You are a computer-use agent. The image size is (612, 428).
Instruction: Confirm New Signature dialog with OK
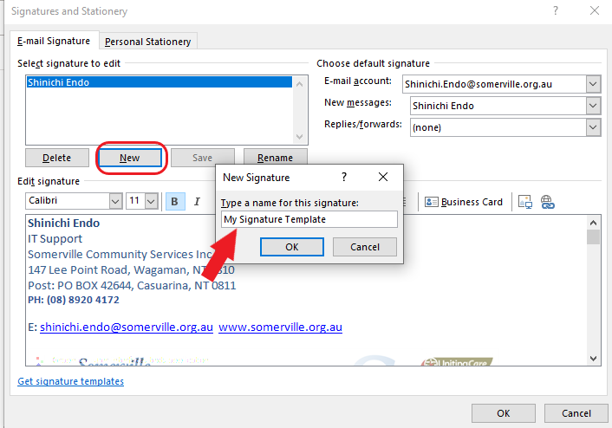pyautogui.click(x=292, y=247)
